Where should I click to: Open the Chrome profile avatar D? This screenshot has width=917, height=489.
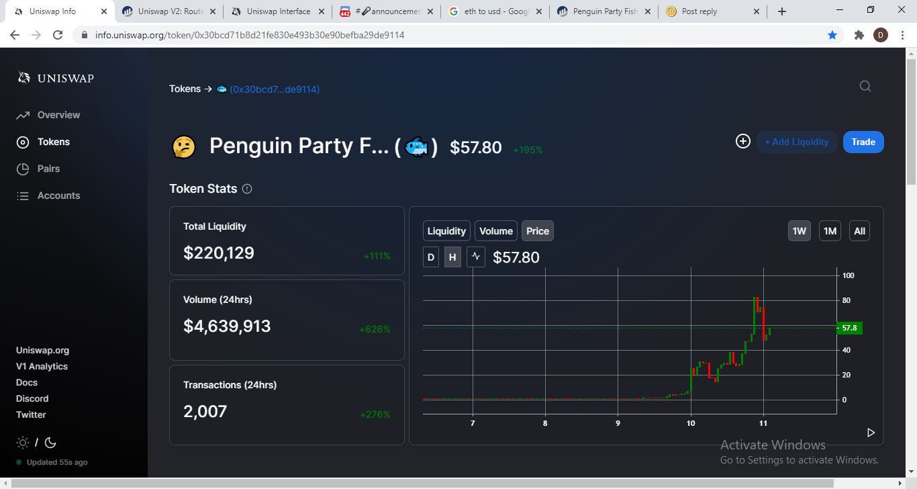click(x=881, y=35)
